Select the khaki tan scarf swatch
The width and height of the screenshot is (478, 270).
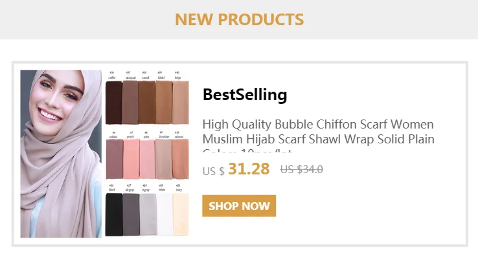[x=164, y=103]
